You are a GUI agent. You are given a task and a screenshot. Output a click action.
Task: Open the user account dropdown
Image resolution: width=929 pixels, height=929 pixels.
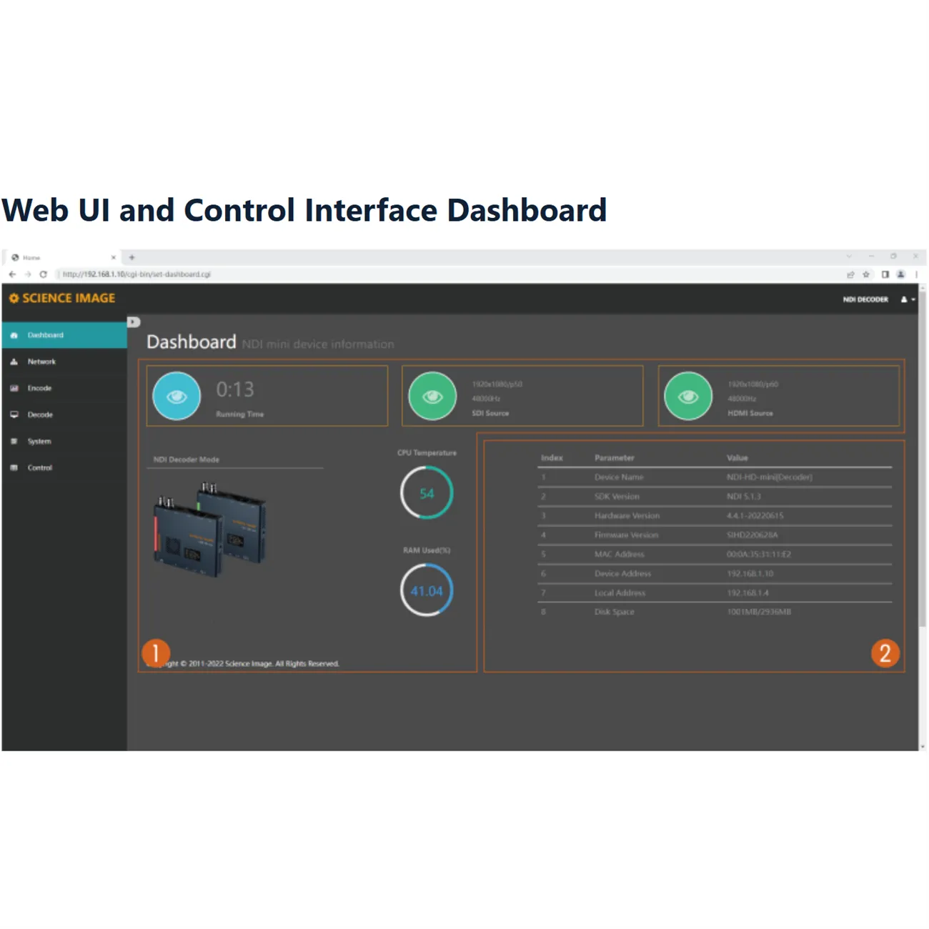pyautogui.click(x=908, y=299)
